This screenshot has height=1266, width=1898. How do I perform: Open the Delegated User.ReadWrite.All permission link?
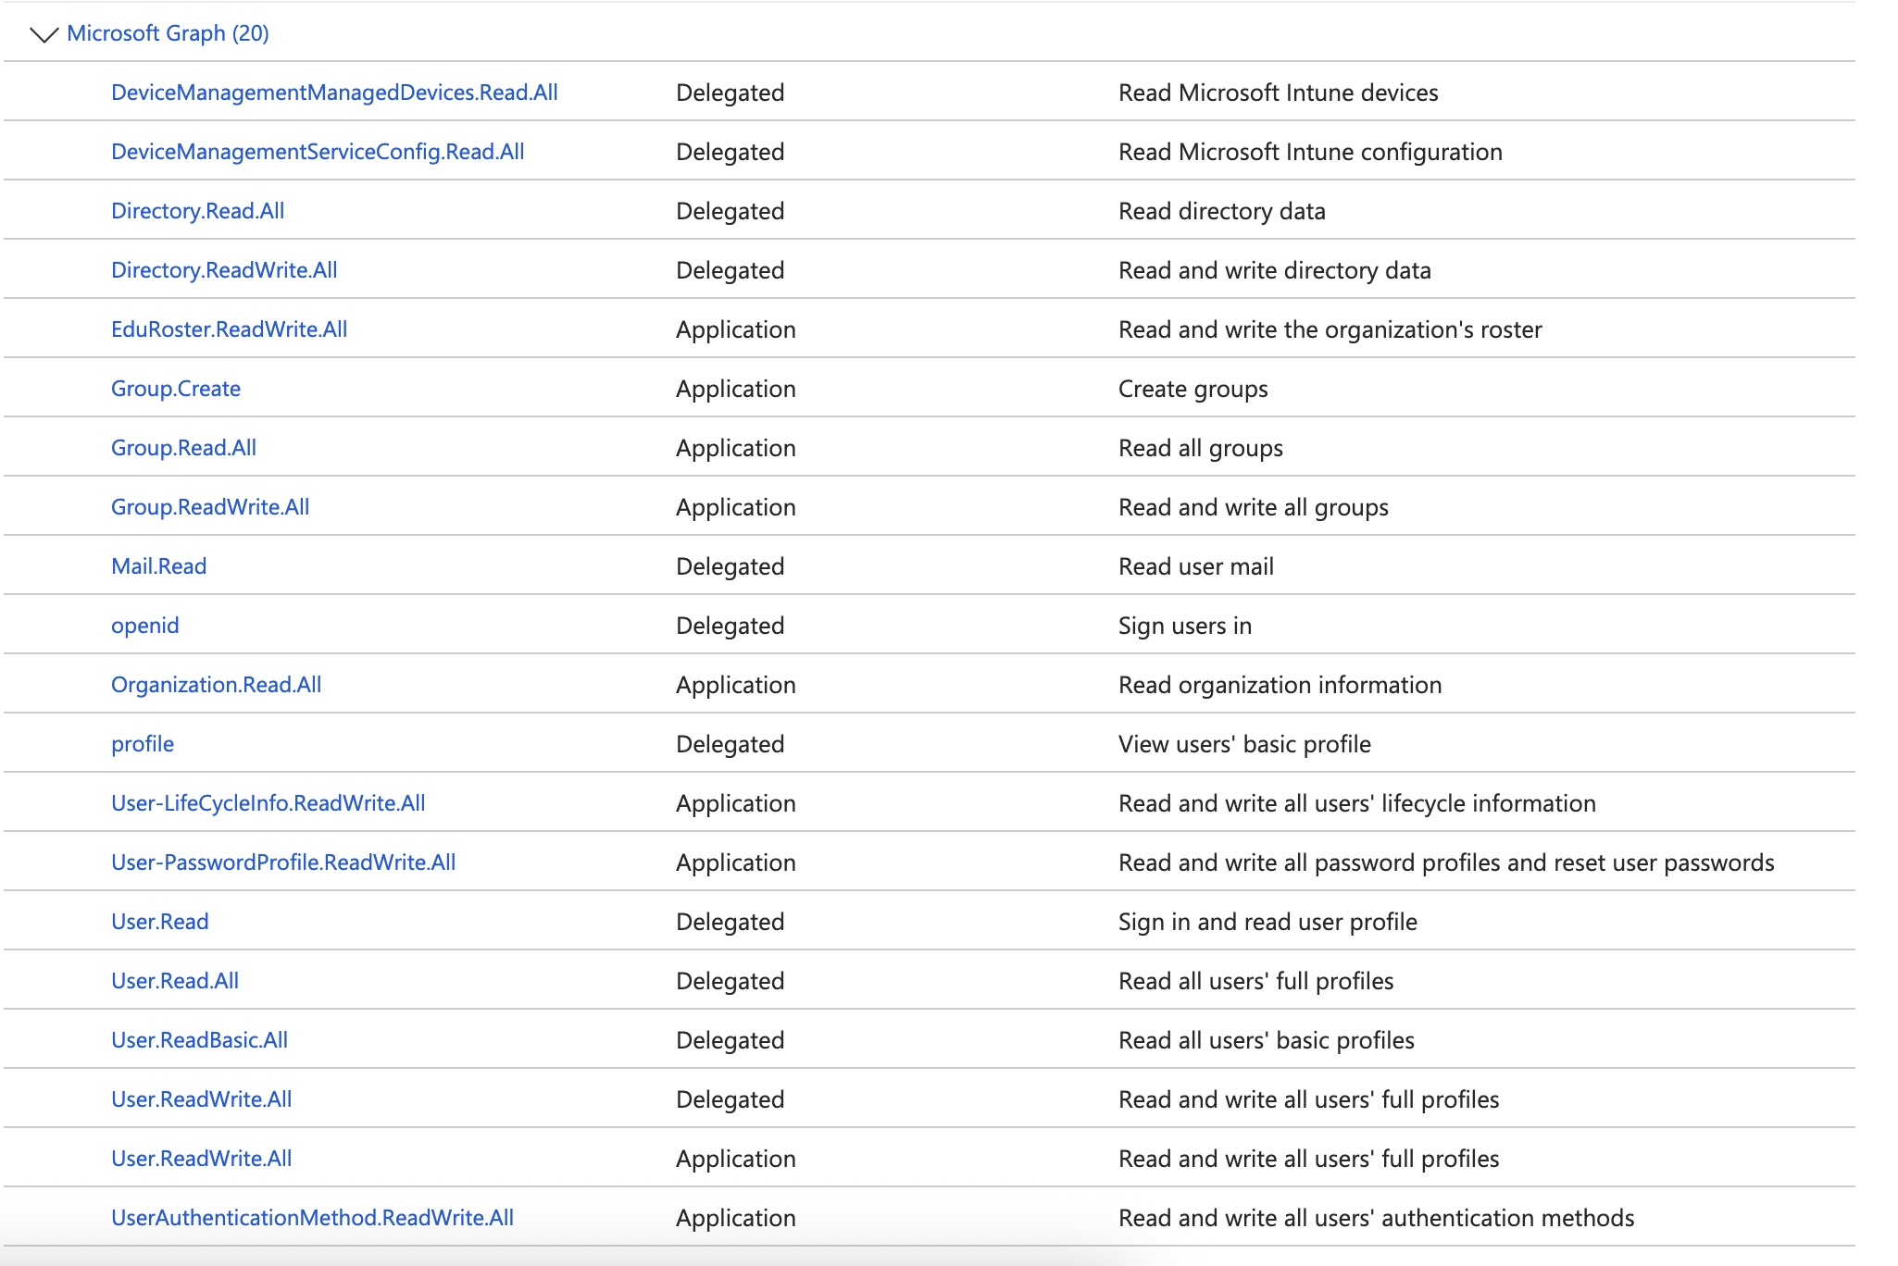tap(201, 1099)
